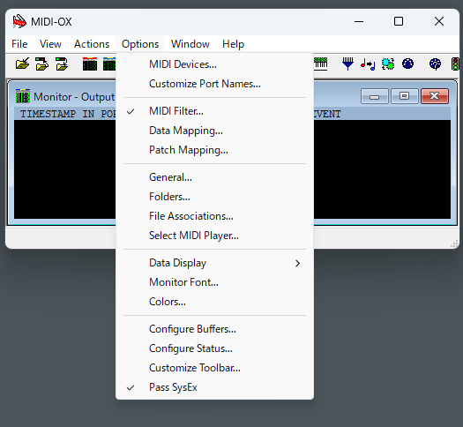Choose Colors... menu item
The width and height of the screenshot is (463, 427).
pyautogui.click(x=214, y=302)
